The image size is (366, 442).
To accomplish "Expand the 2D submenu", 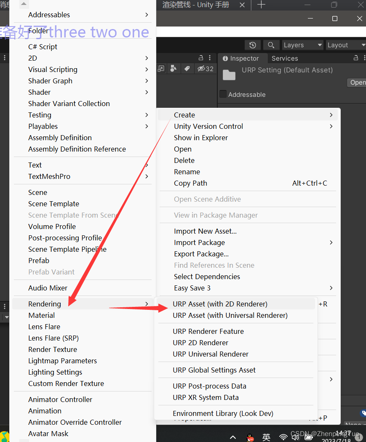I will click(83, 58).
